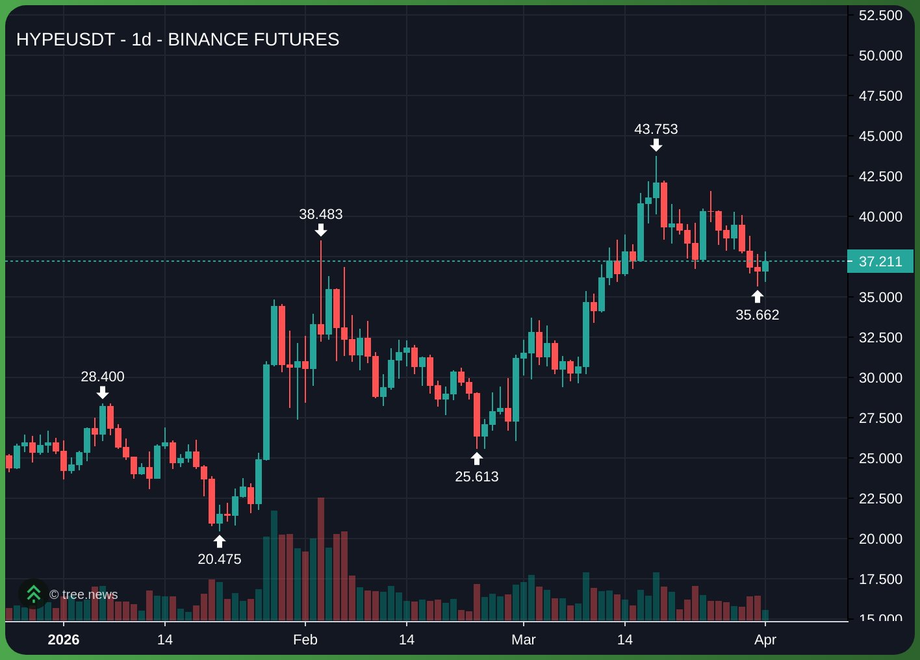Screen dimensions: 920x660
Task: Select the Apr date axis label
Action: [x=765, y=640]
